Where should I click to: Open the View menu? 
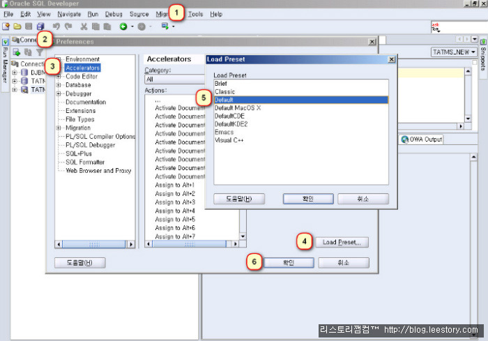[x=43, y=14]
